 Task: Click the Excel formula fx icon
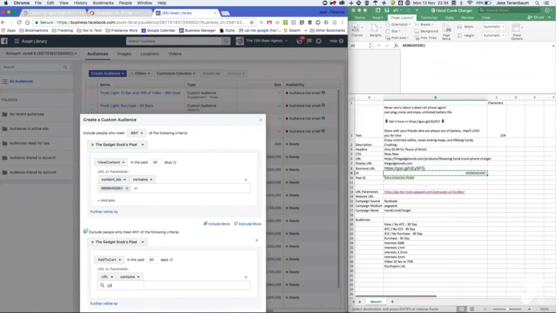point(396,46)
